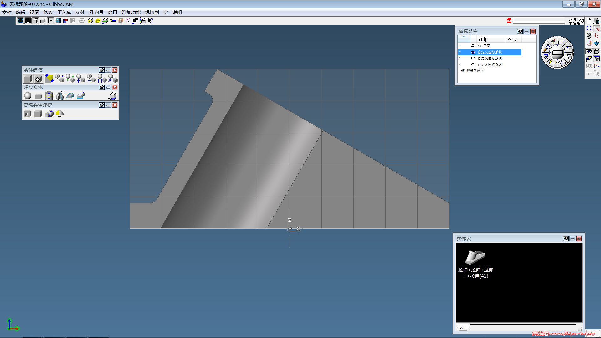Viewport: 601px width, 338px height.
Task: Open the 实体 menu
Action: point(80,13)
